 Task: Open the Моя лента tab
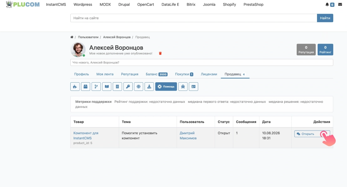(105, 74)
